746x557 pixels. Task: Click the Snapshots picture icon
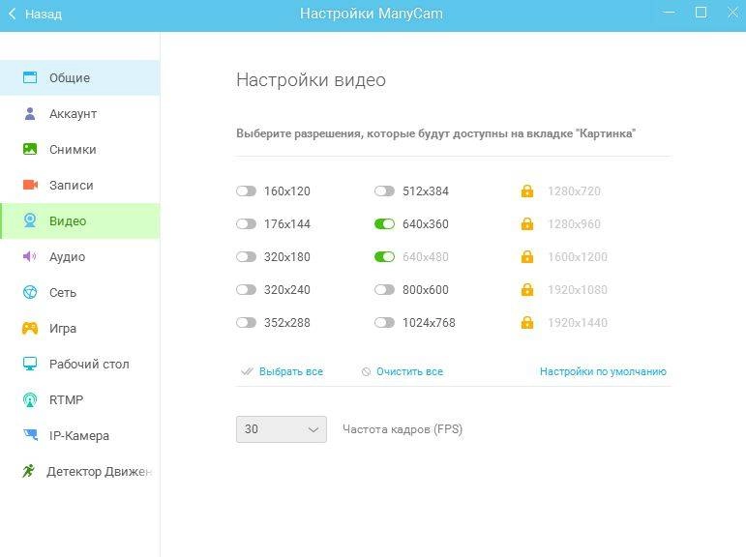coord(30,149)
